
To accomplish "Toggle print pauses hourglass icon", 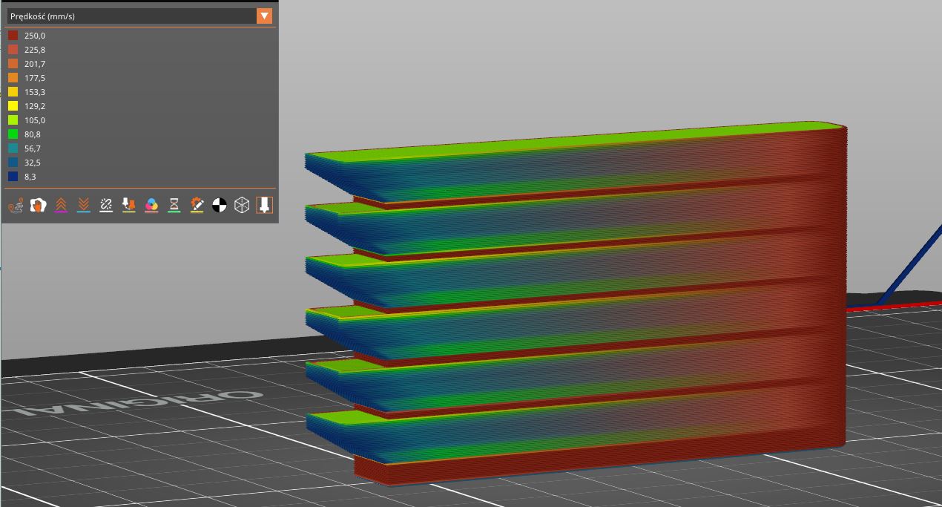I will pyautogui.click(x=174, y=206).
